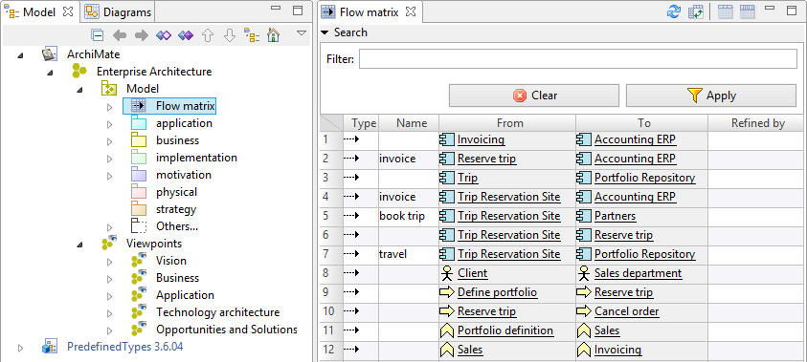Open Accounting ERP link in row 4
The image size is (807, 362).
point(635,197)
